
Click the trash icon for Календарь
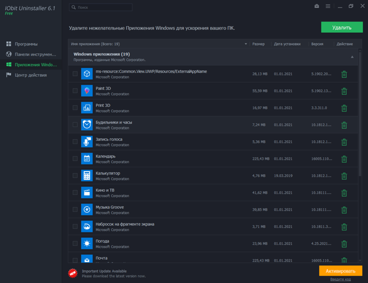click(x=344, y=159)
